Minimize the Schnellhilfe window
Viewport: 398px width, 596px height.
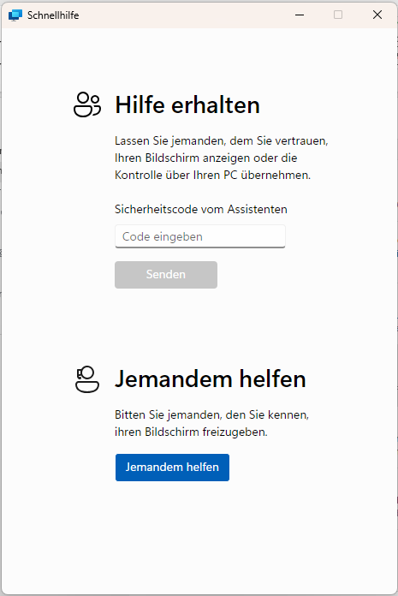(x=300, y=15)
